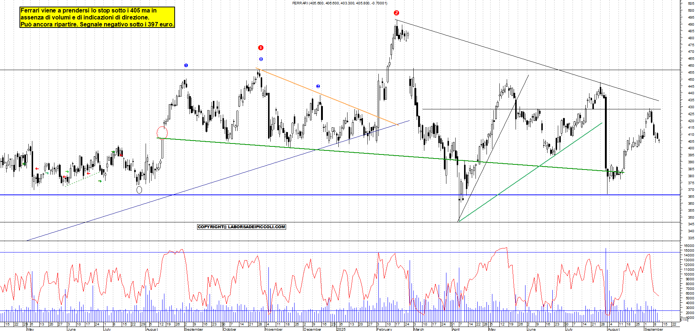Screen dimensions: 695x331
Task: Select the small black oval under the August low
Action: tap(139, 190)
